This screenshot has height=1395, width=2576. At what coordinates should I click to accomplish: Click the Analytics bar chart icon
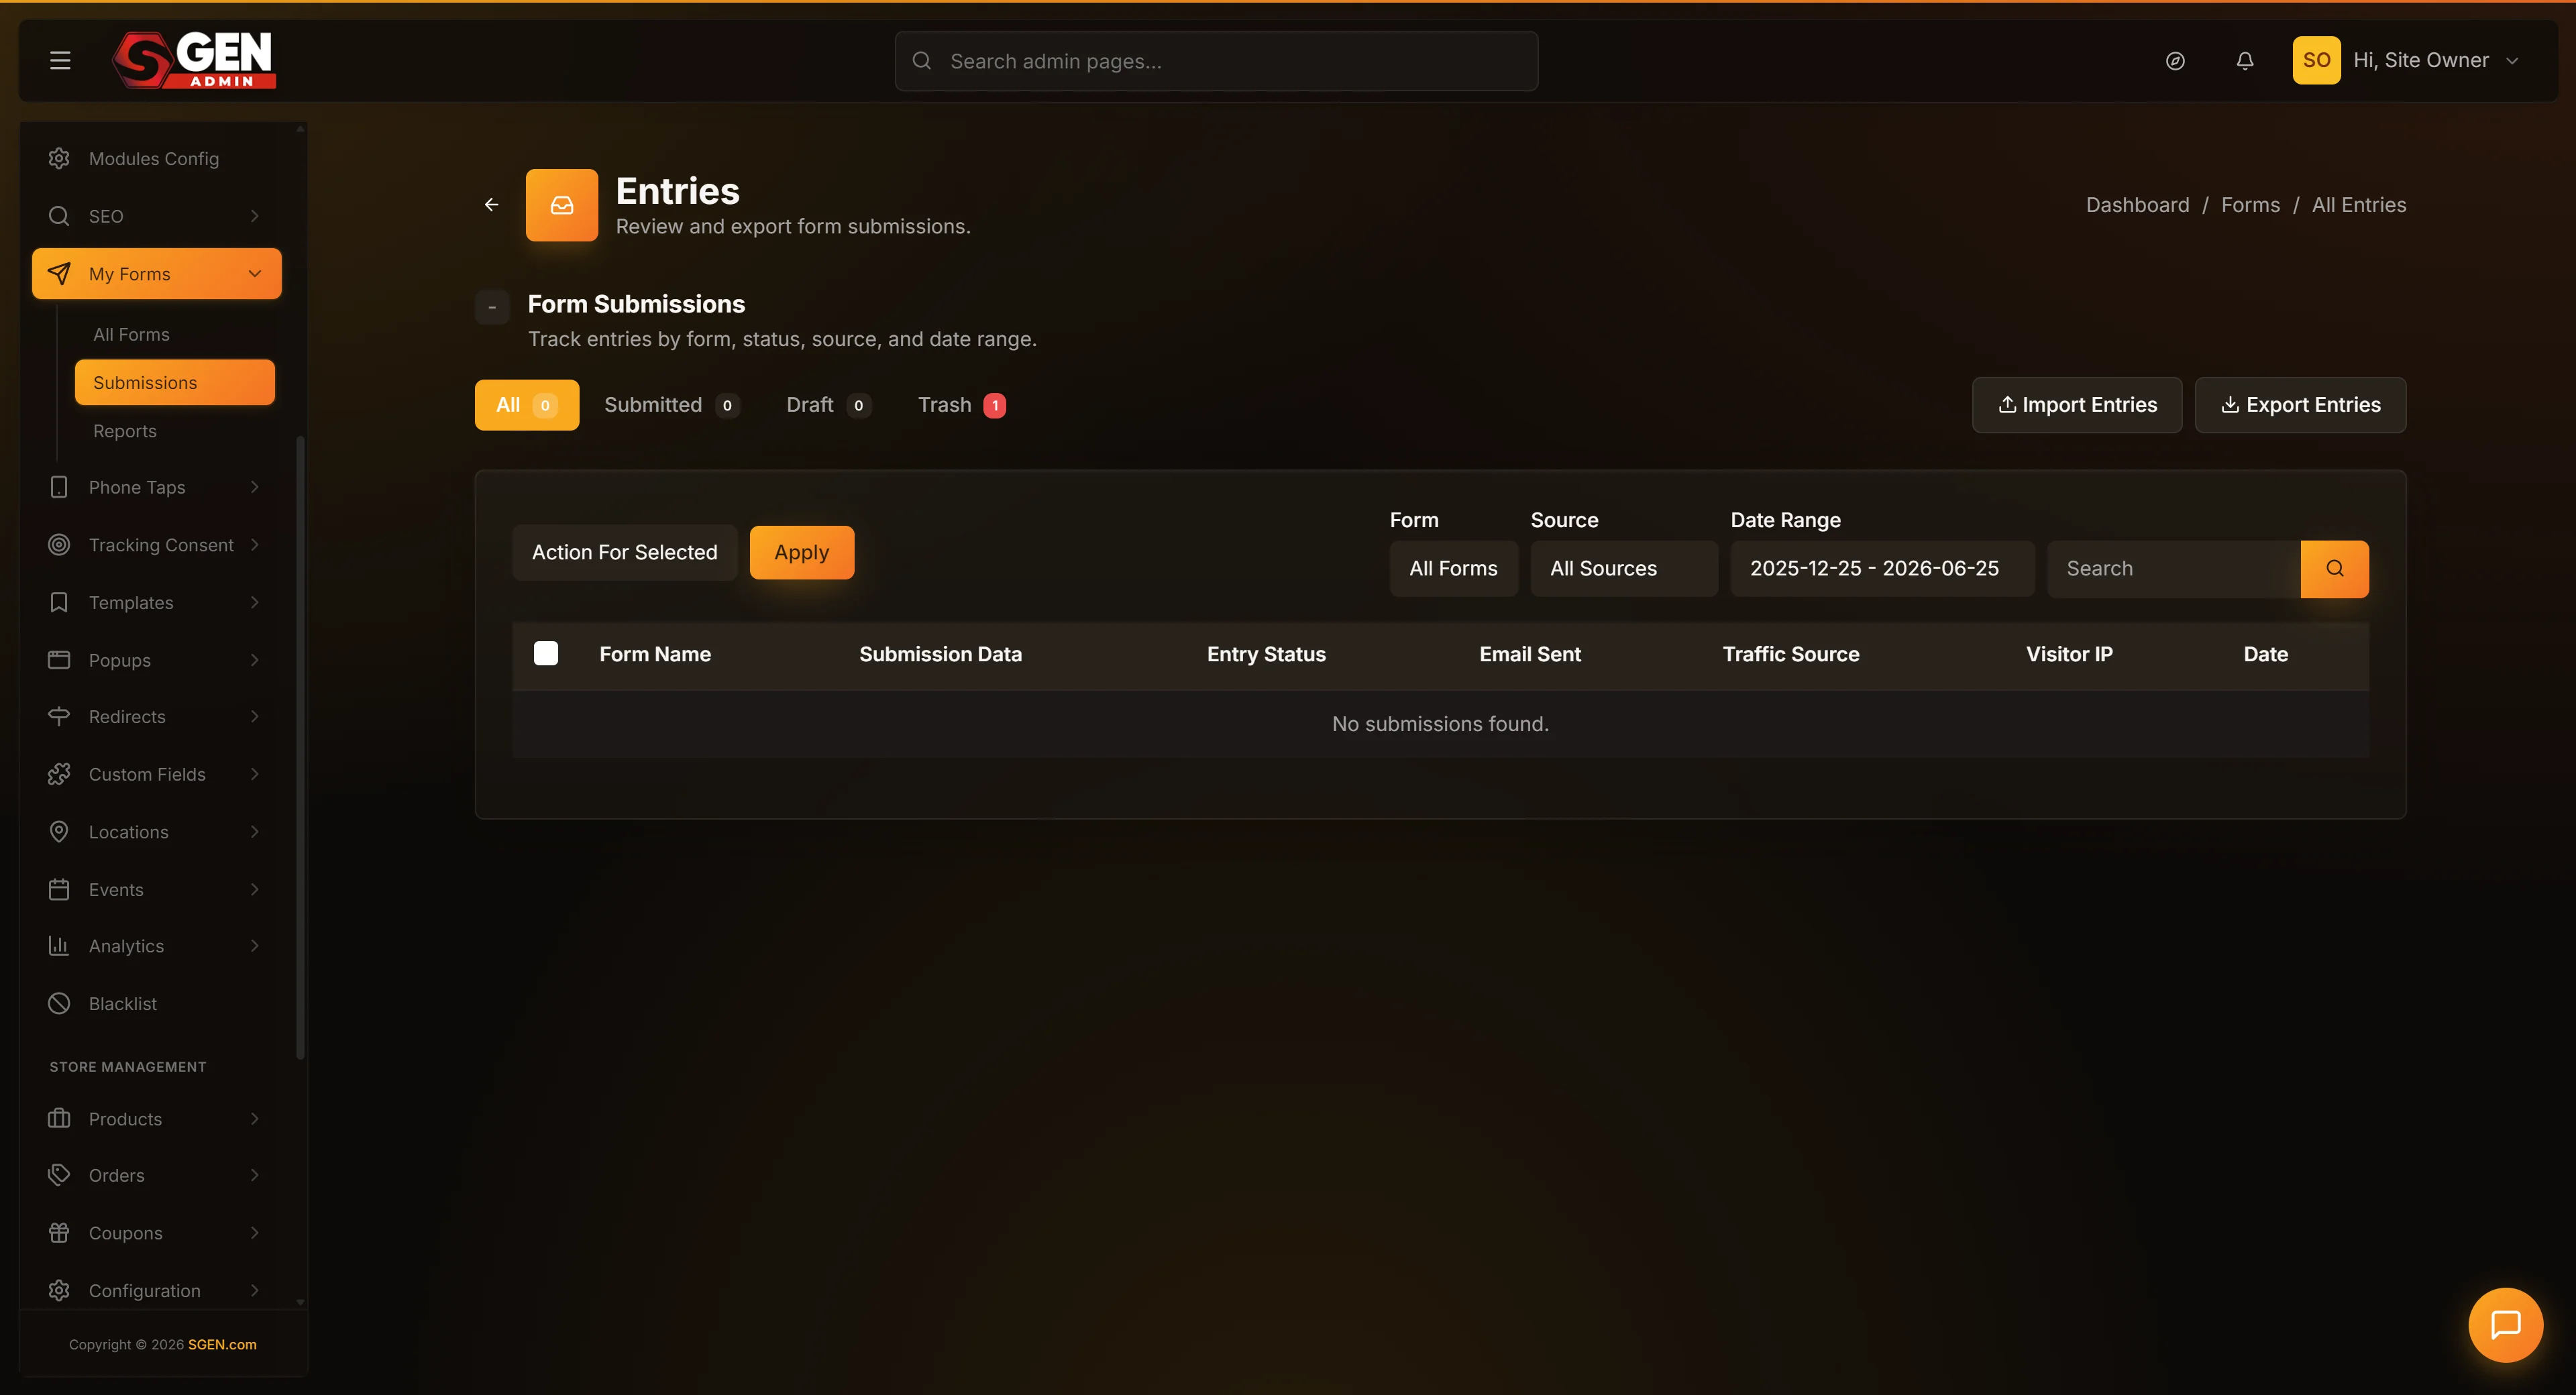pos(59,946)
